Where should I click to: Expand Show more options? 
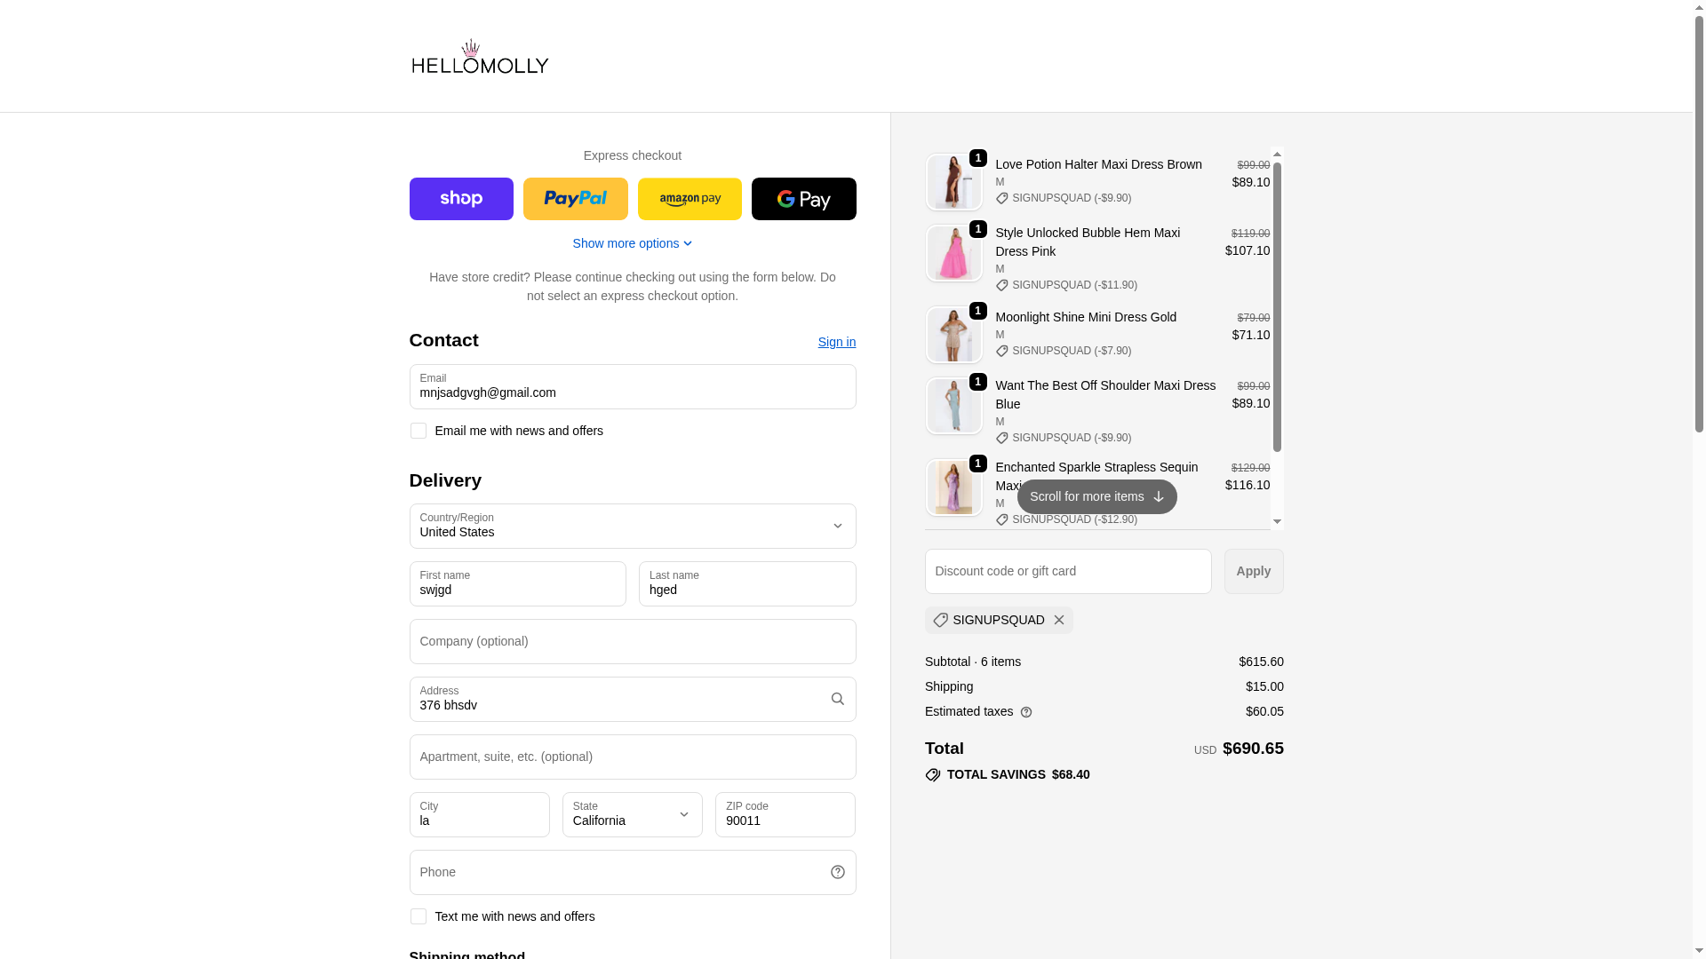pos(632,243)
